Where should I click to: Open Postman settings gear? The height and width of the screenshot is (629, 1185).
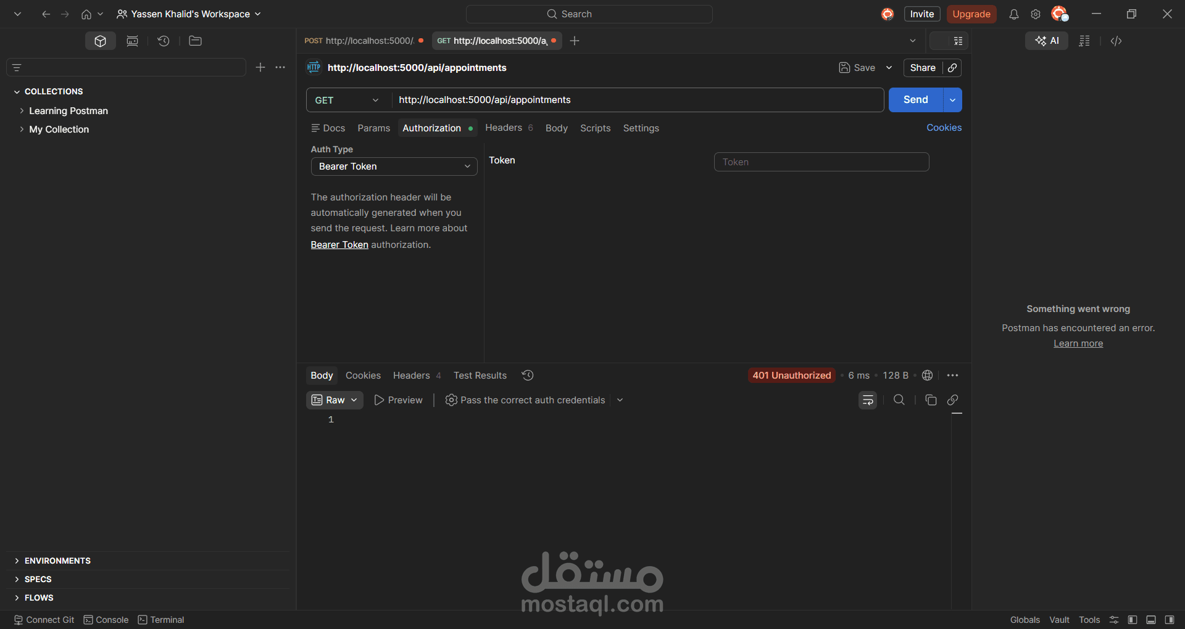tap(1036, 14)
